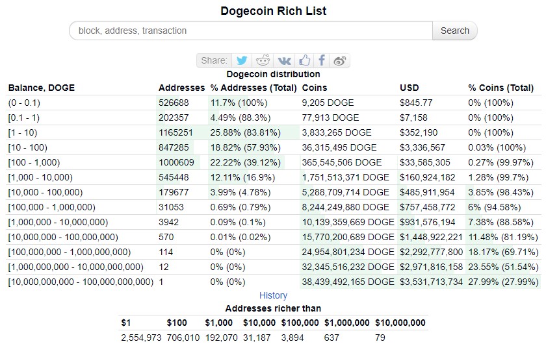Viewport: 546px width, 344px height.
Task: Click the % Addresses (Total) column header
Action: pos(253,88)
